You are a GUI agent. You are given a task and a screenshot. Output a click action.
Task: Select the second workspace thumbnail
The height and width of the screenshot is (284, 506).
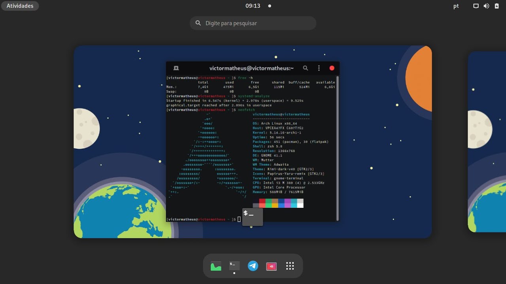coord(487,142)
